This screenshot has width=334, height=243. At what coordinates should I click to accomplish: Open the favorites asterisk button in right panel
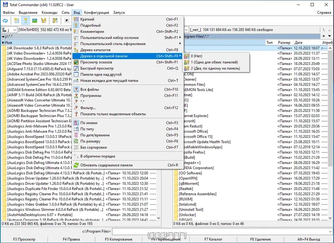[x=324, y=36]
